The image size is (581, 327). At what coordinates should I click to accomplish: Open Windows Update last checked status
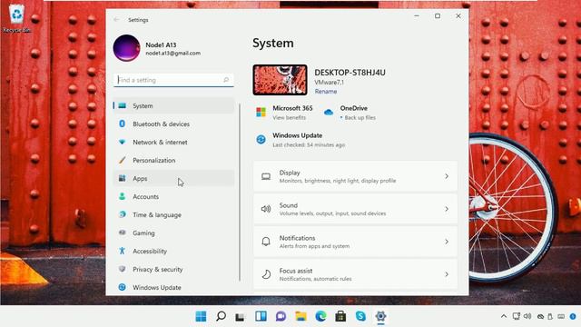pos(300,140)
